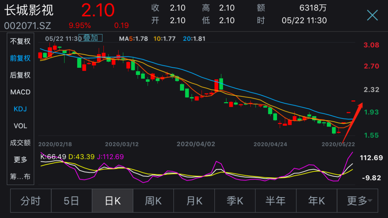Image resolution: width=388 pixels, height=218 pixels.
Task: Expand the 更多 period dropdown
Action: [x=357, y=201]
